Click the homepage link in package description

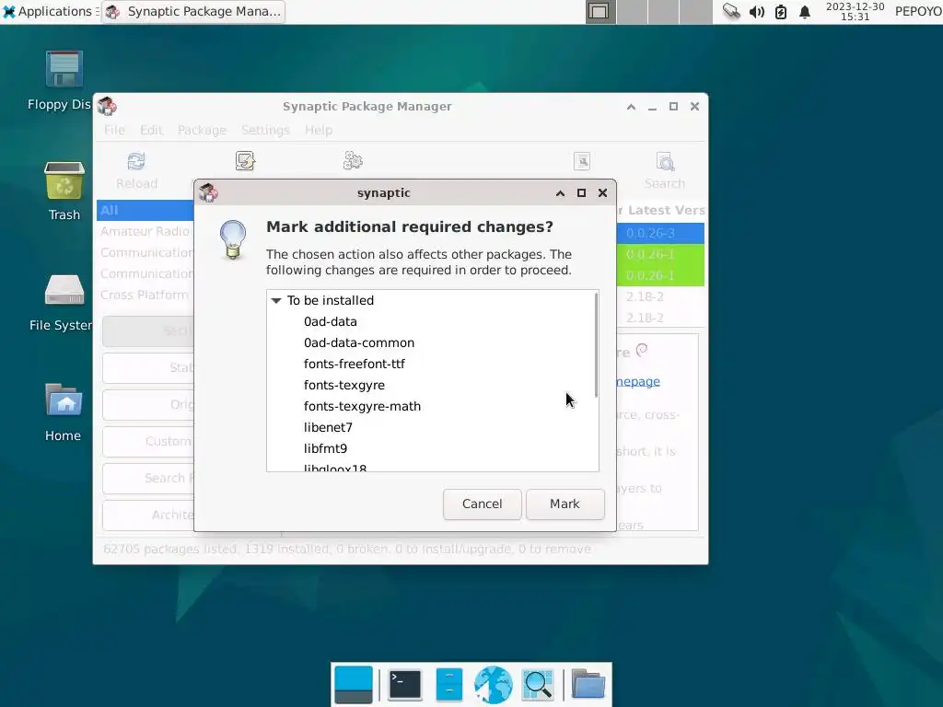point(638,381)
